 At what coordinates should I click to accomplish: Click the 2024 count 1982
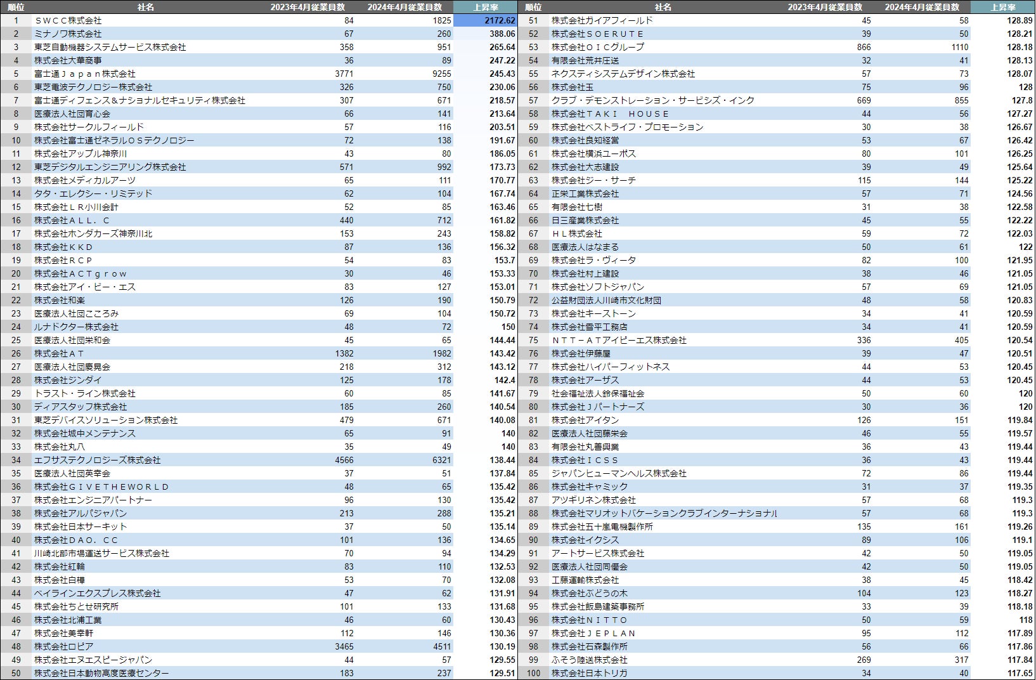coord(442,353)
